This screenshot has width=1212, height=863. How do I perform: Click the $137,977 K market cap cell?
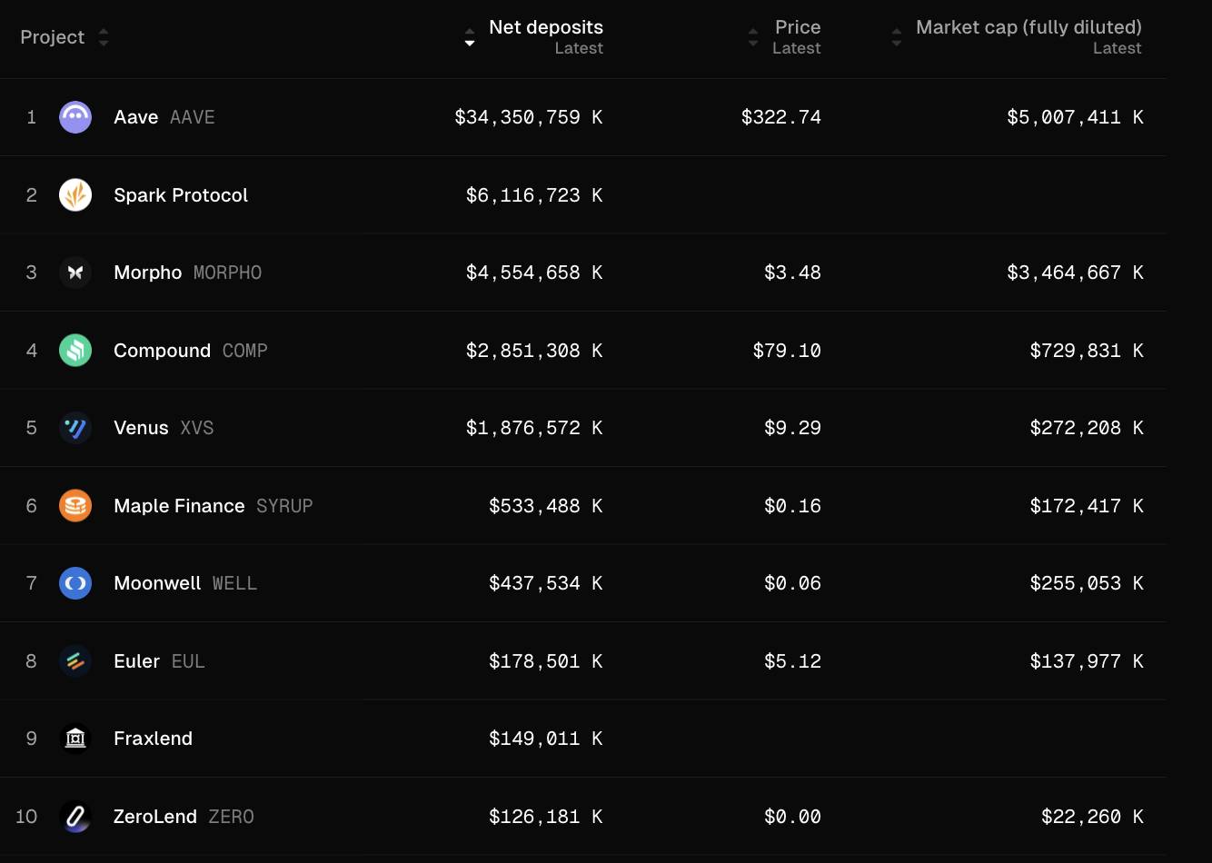tap(1087, 661)
